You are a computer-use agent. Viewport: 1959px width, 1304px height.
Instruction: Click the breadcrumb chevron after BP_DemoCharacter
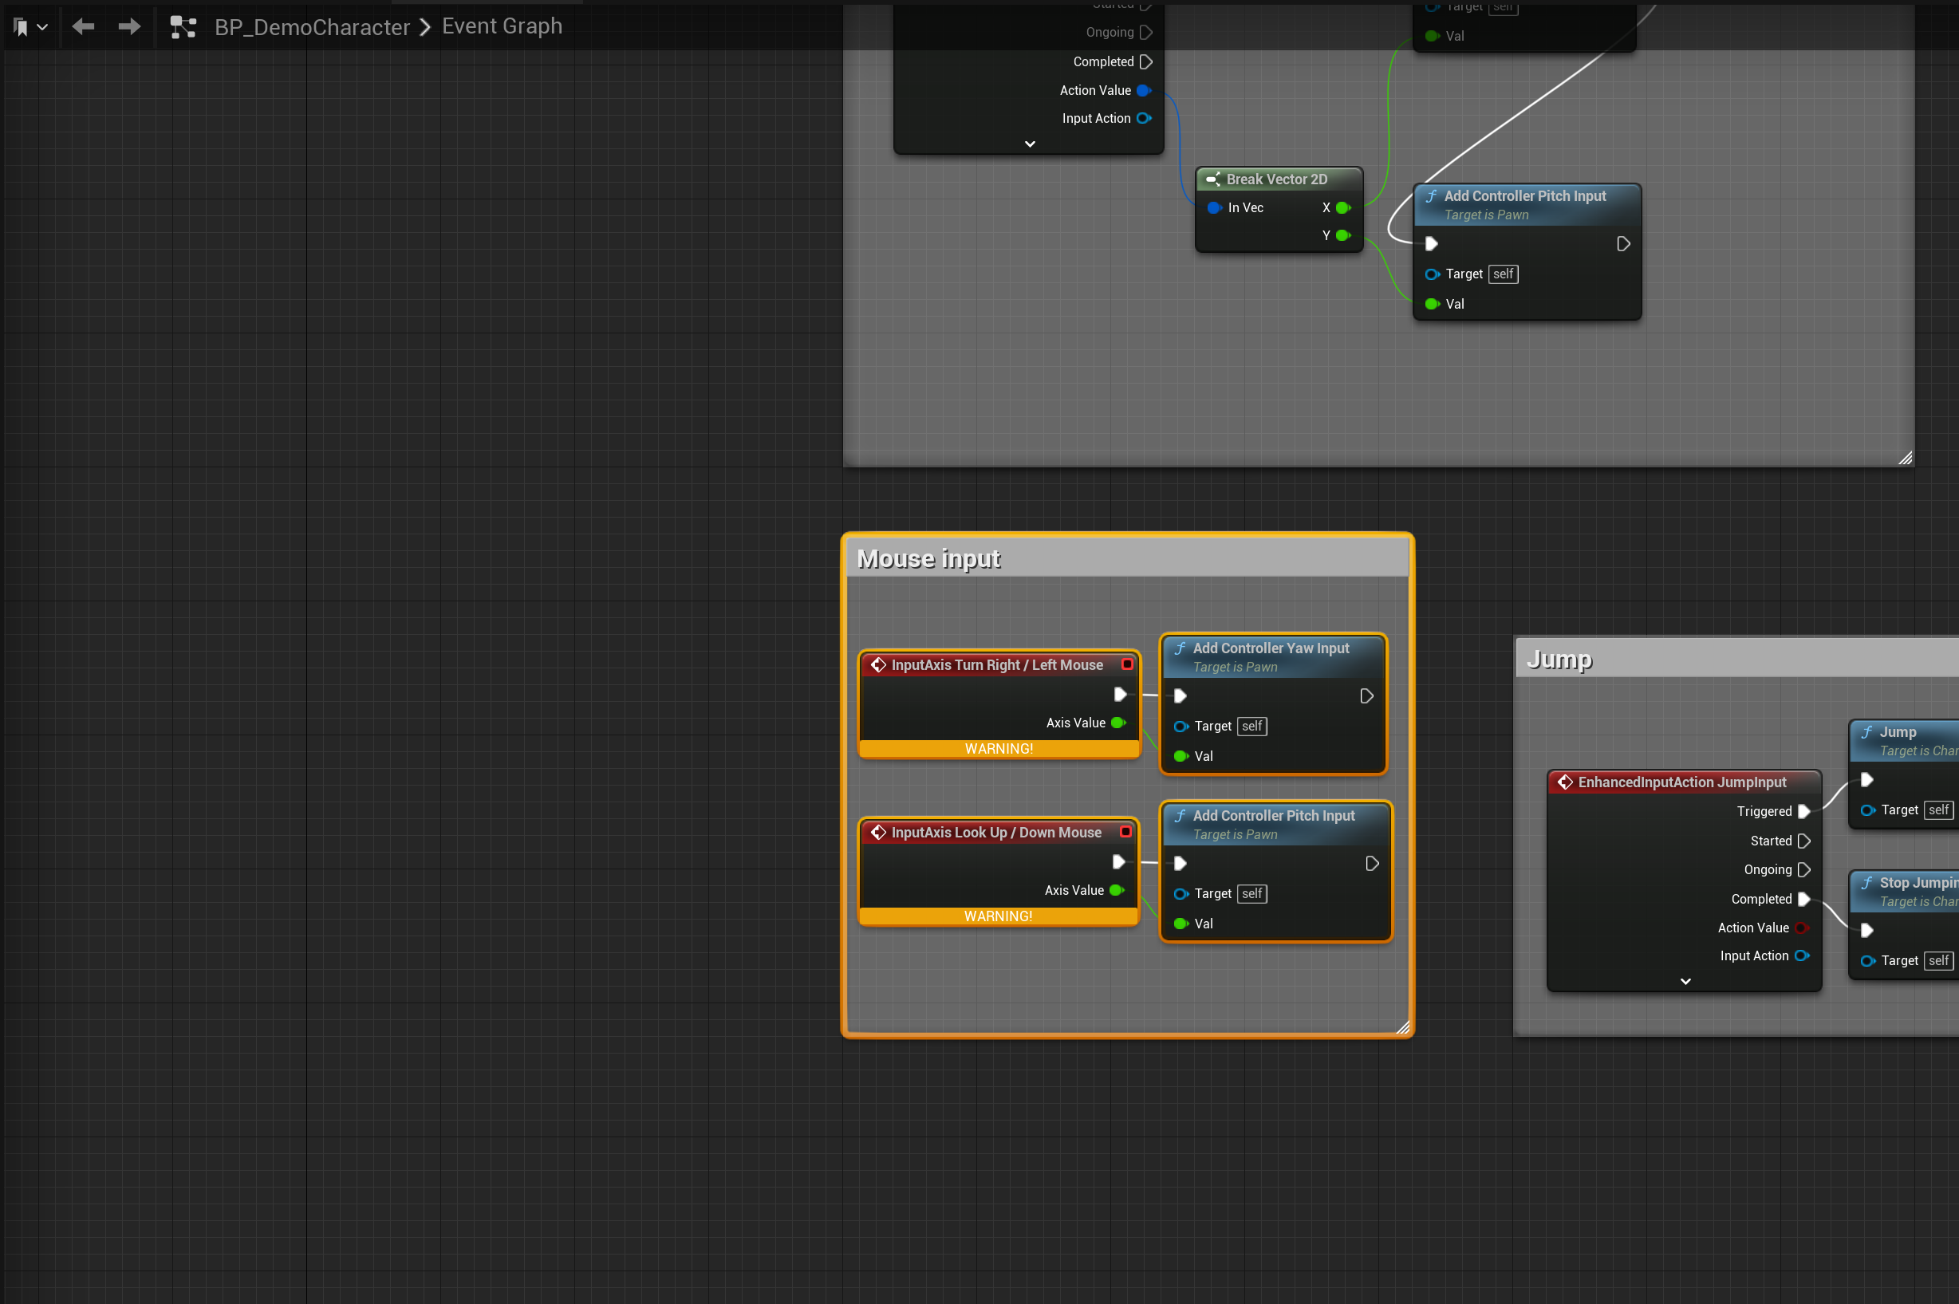click(x=425, y=27)
